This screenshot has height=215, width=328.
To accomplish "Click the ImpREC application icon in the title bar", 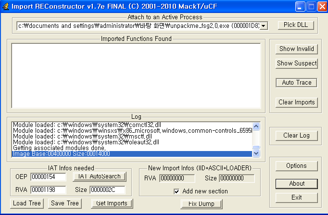I will (6, 6).
